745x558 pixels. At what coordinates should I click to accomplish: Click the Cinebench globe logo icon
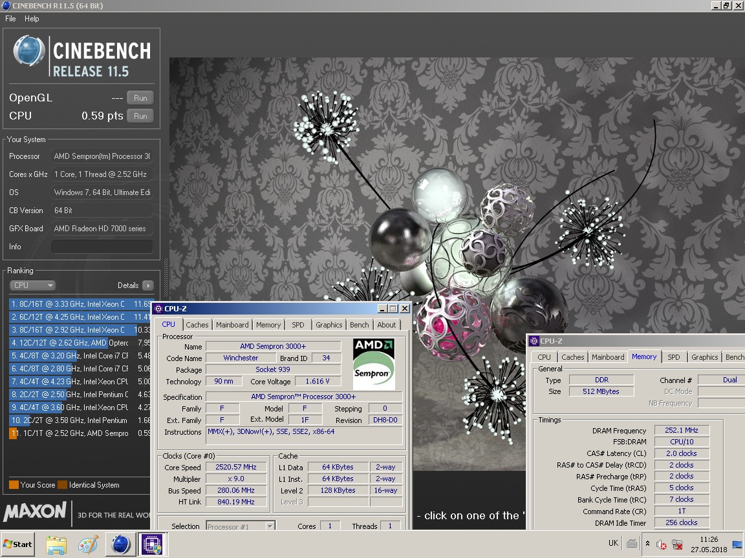(29, 50)
